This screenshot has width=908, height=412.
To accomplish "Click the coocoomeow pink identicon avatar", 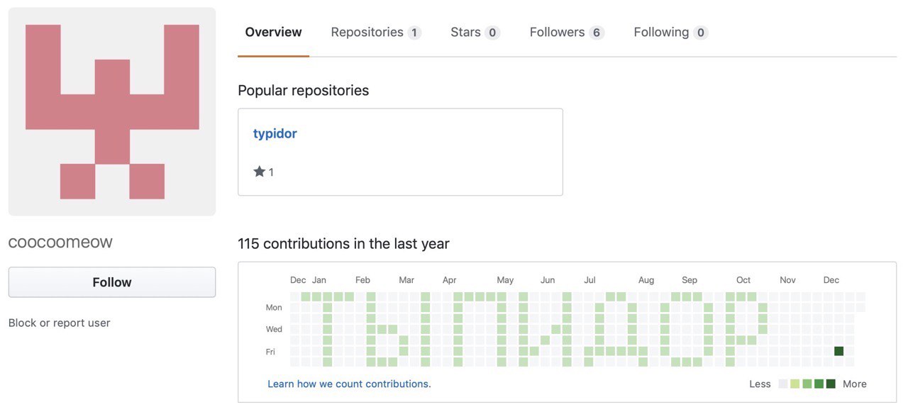I will click(x=112, y=111).
